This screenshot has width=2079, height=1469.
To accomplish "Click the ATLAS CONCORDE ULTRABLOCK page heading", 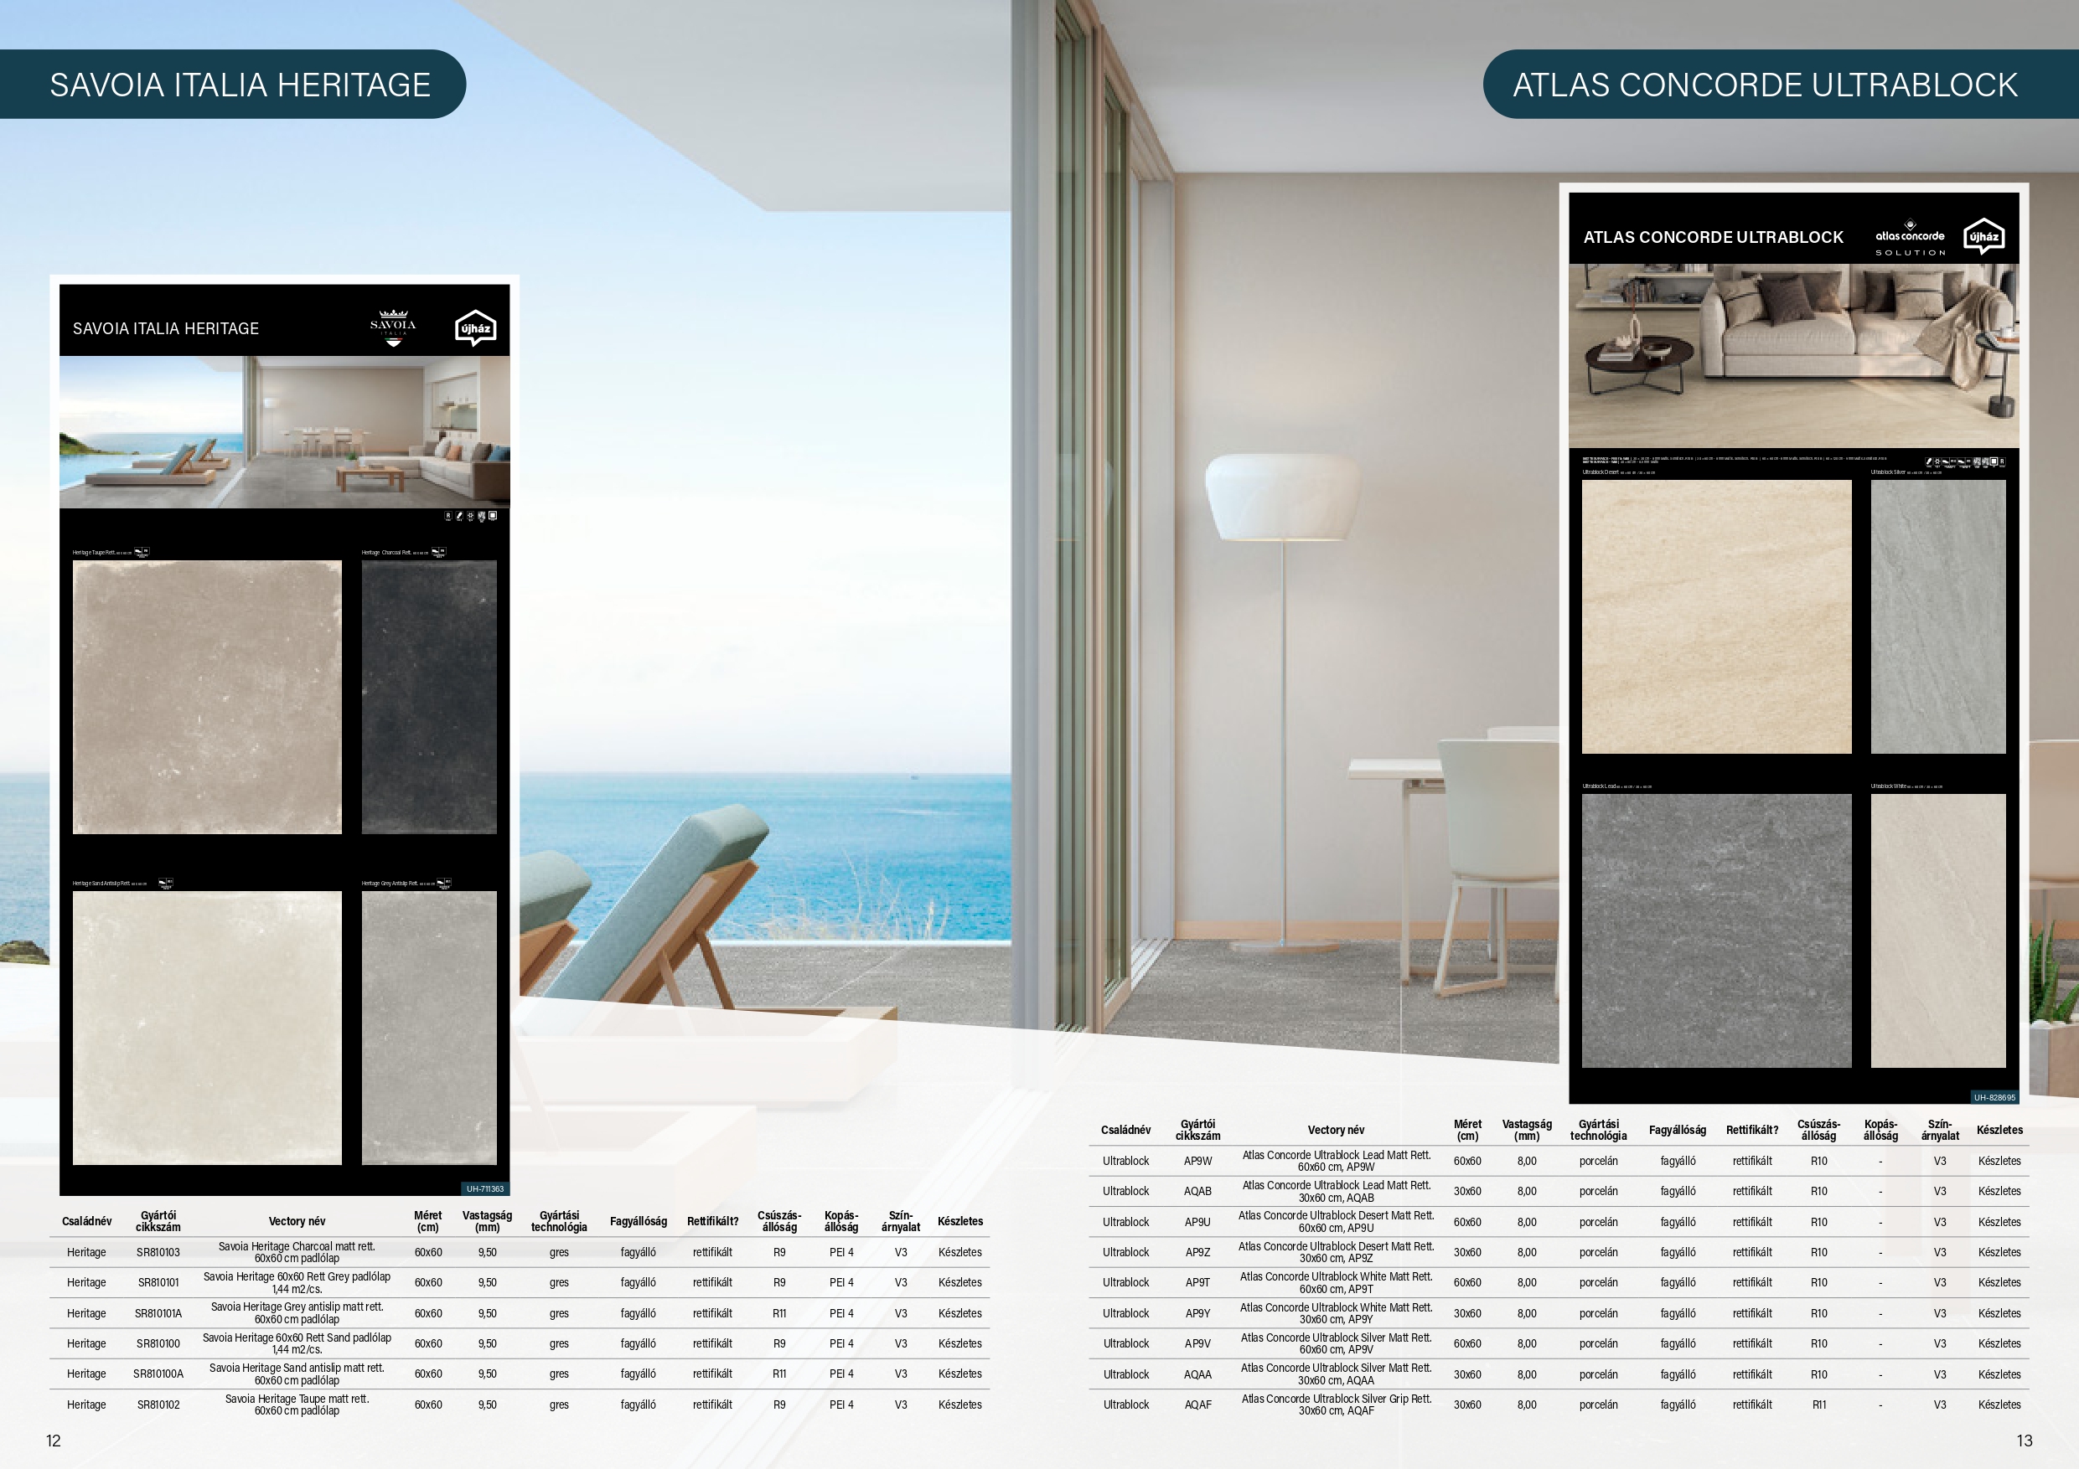I will [1765, 85].
